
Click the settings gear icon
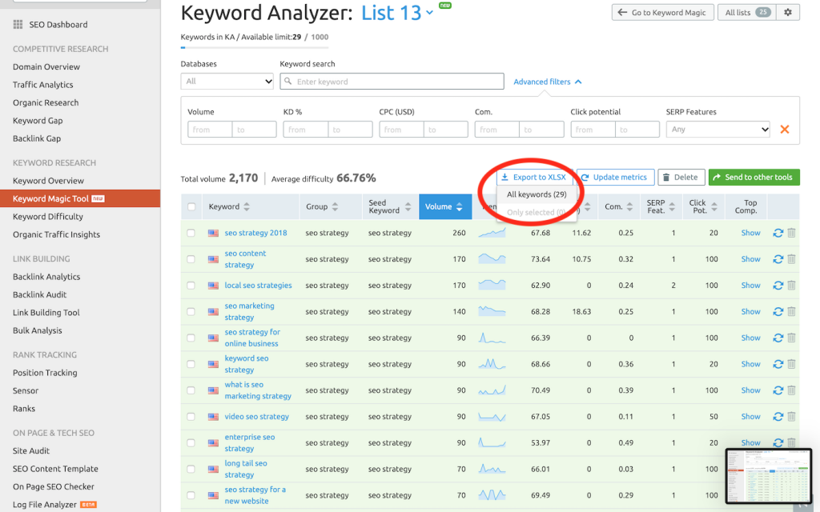tap(788, 12)
